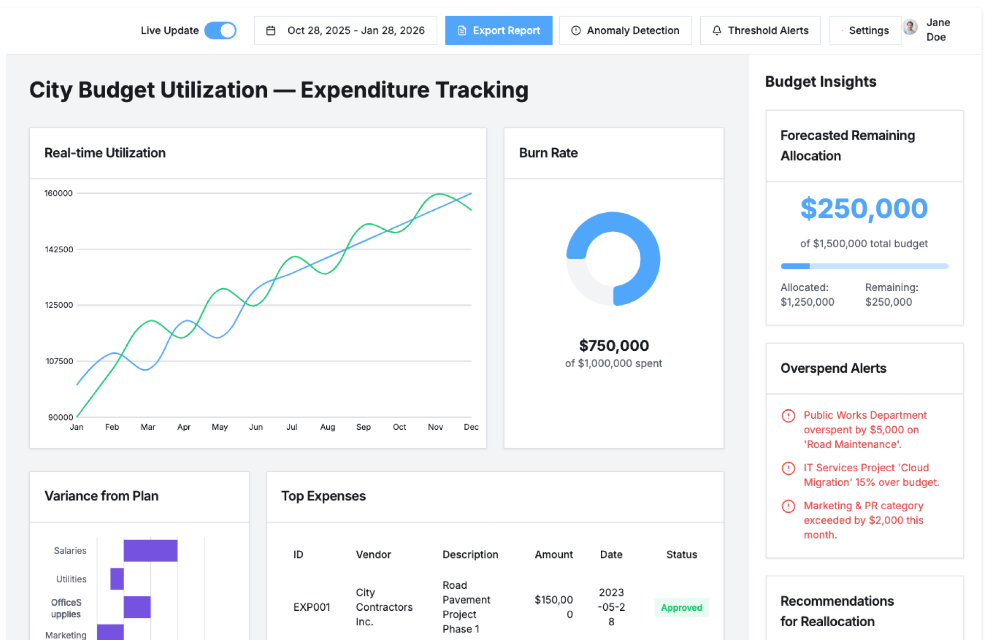Click the IT Services Cloud Migration warning icon
The width and height of the screenshot is (985, 640).
(x=788, y=468)
